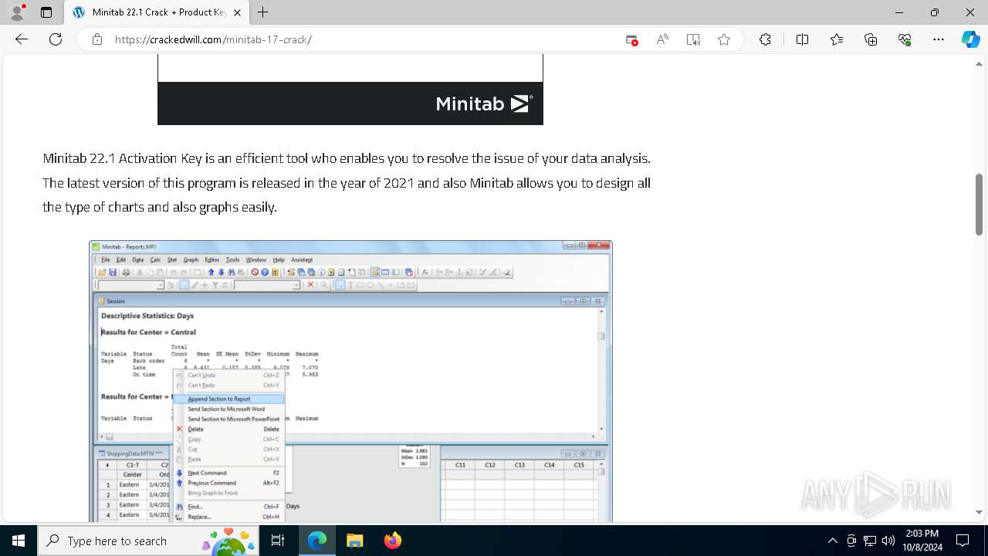The image size is (988, 556).
Task: Click the Read aloud icon
Action: [x=662, y=39]
